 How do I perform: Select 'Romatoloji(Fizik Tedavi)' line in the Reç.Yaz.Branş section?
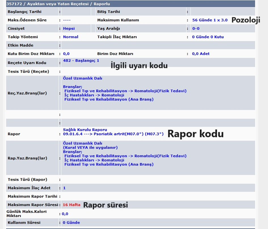[125, 91]
